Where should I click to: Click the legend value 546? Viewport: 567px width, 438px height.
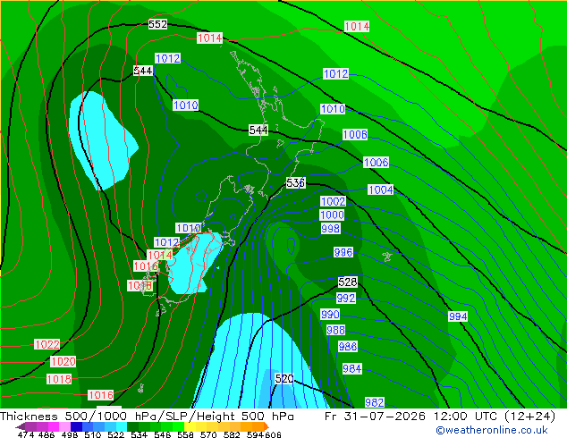(162, 434)
